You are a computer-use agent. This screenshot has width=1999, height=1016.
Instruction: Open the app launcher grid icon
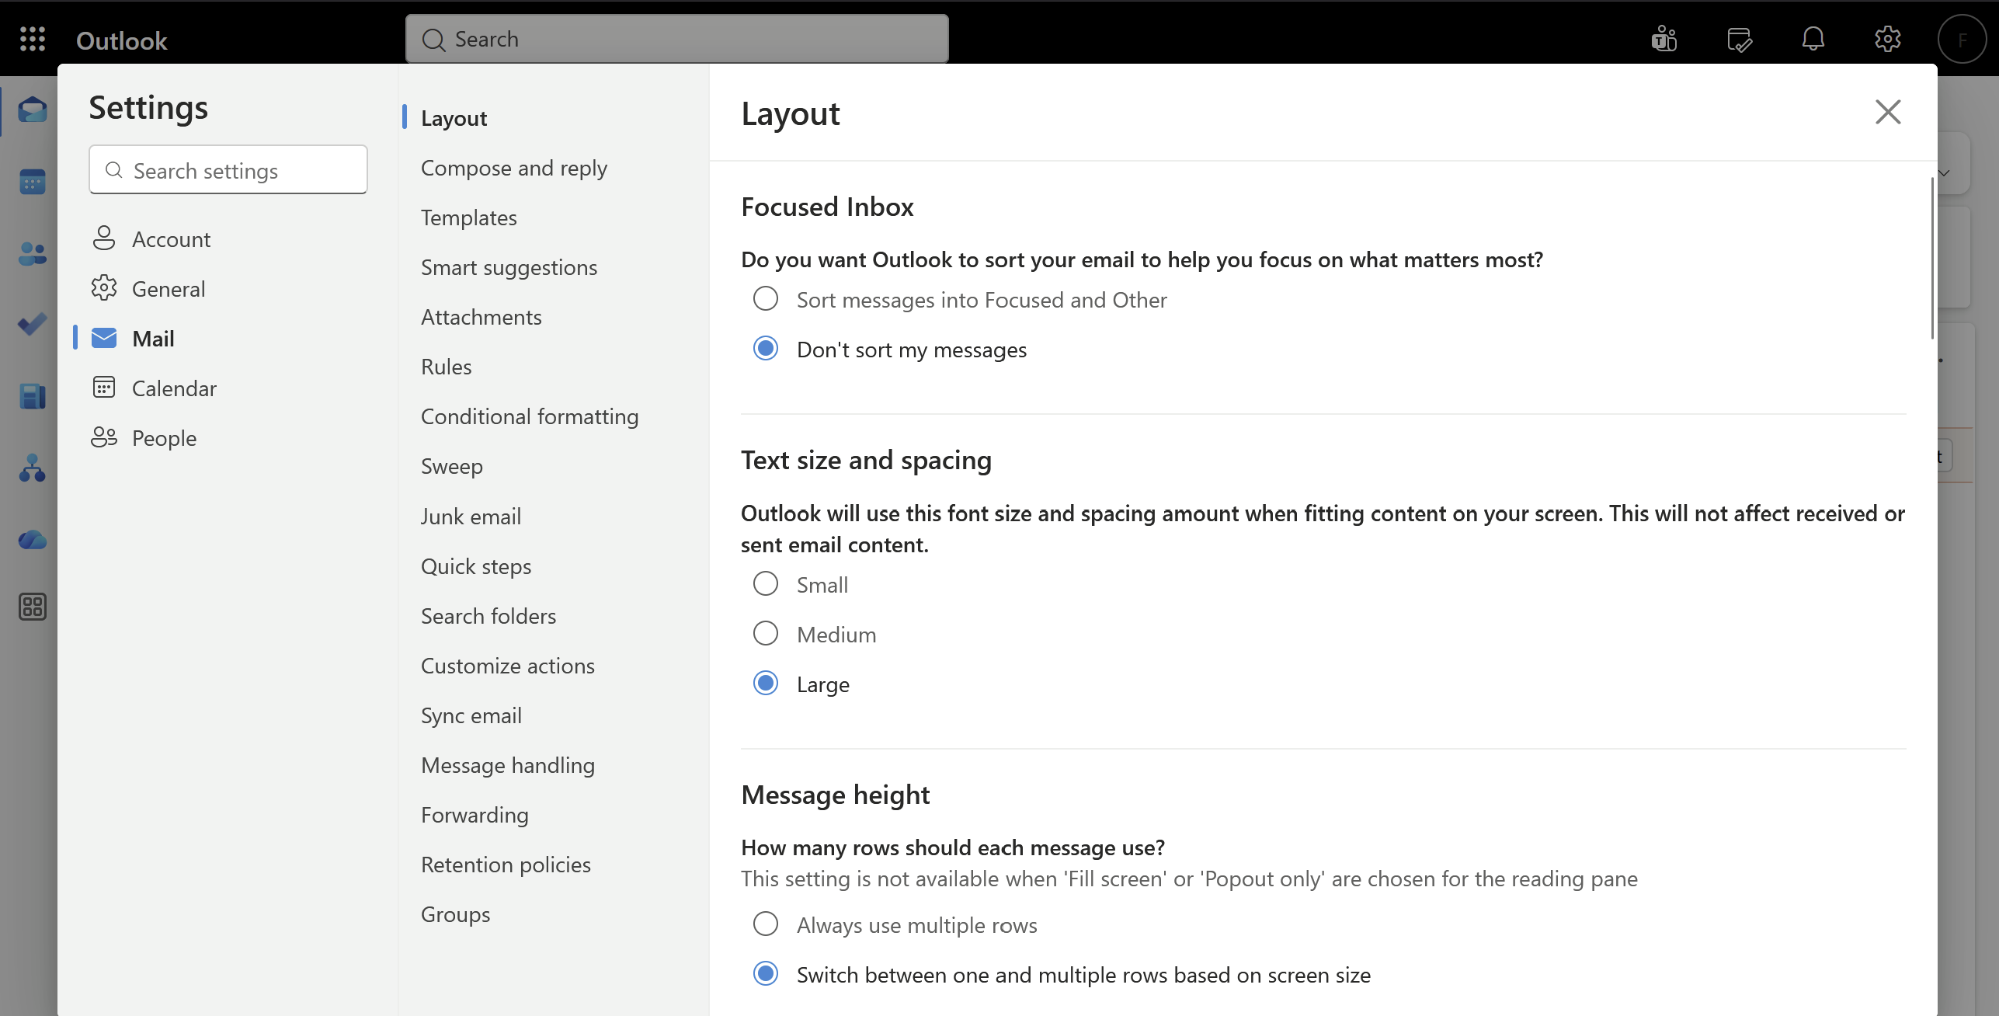(x=33, y=39)
